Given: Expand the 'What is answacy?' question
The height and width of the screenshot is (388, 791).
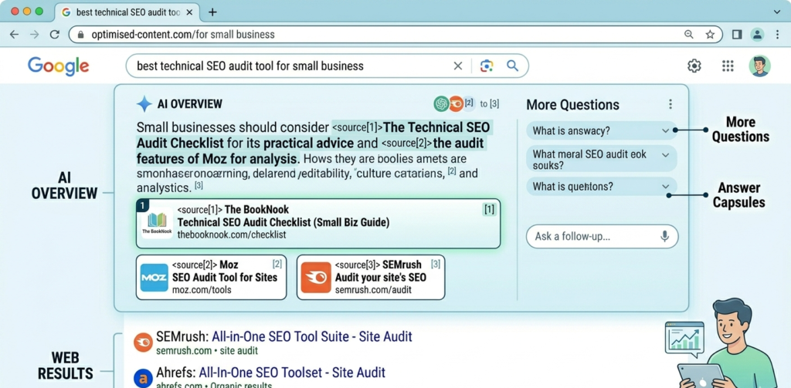Looking at the screenshot, I should [x=601, y=131].
